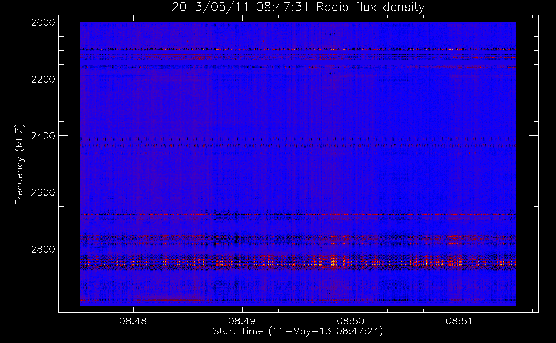This screenshot has height=343, width=556.
Task: Click the 08:49 time tick label
Action: pos(242,321)
